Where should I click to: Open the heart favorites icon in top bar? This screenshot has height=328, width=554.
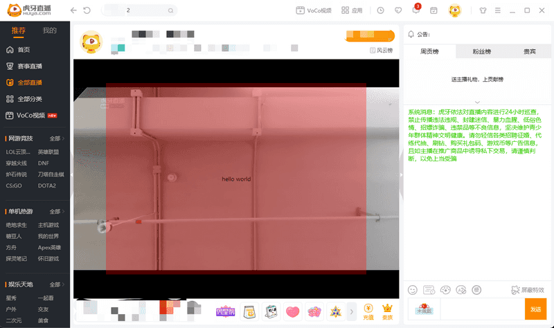[397, 11]
